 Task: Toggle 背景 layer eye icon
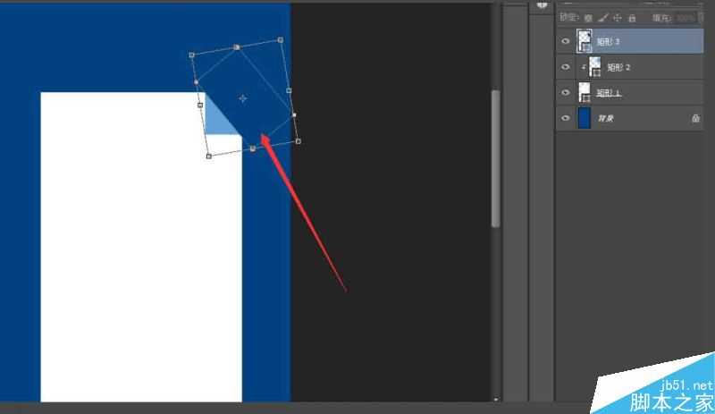565,118
